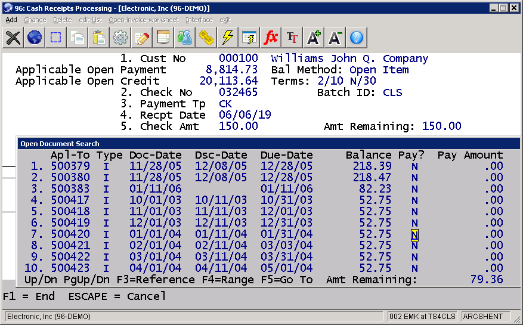Image resolution: width=523 pixels, height=325 pixels.
Task: Toggle Pay? flag for document 500421
Action: (414, 246)
